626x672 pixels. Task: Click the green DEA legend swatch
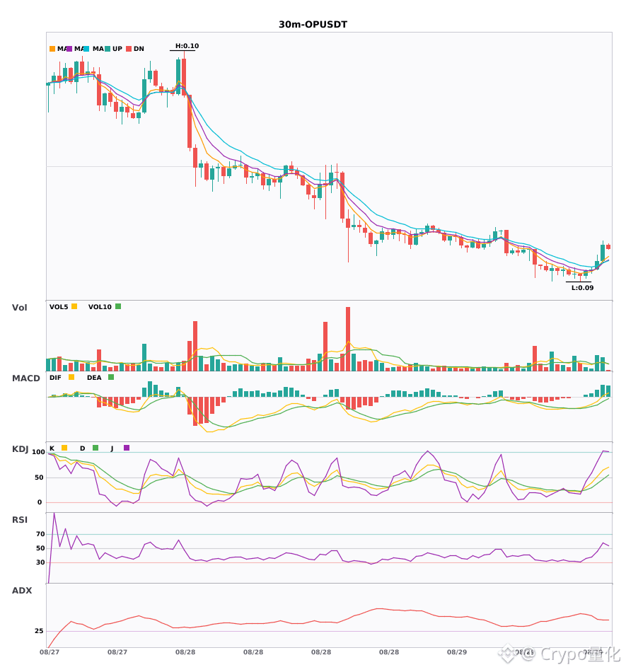111,377
